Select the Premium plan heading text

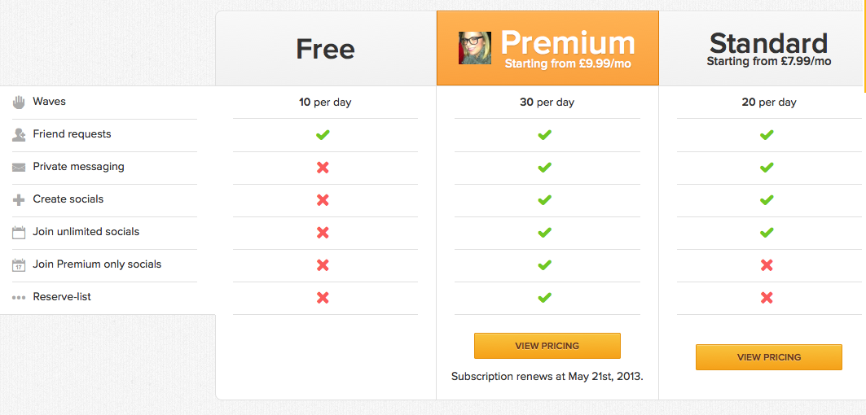tap(567, 42)
